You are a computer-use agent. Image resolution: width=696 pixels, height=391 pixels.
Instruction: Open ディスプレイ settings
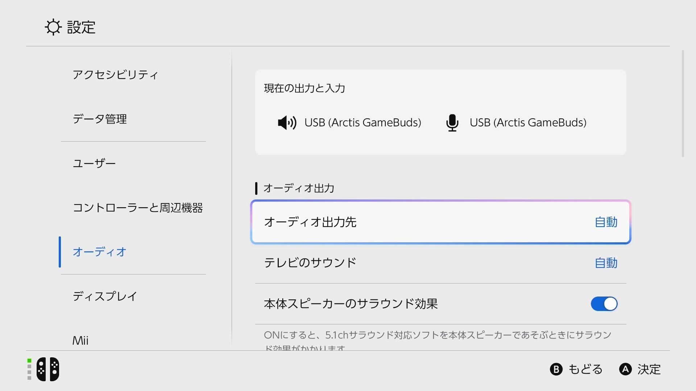coord(105,297)
